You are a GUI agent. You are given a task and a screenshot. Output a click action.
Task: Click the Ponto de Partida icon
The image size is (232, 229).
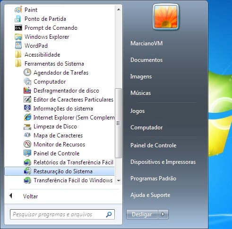18,19
